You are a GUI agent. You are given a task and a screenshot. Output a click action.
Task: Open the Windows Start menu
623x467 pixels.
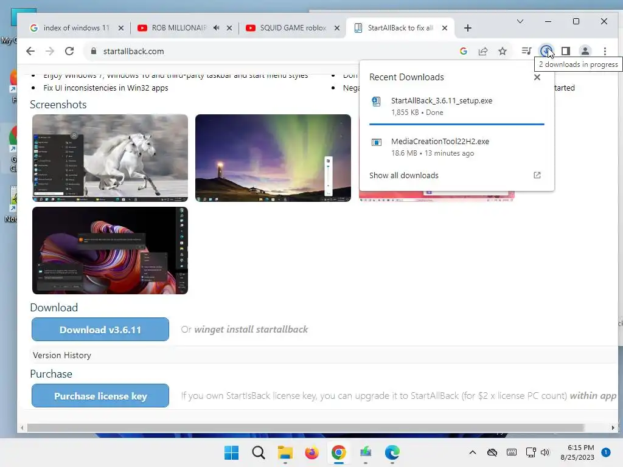tap(231, 452)
